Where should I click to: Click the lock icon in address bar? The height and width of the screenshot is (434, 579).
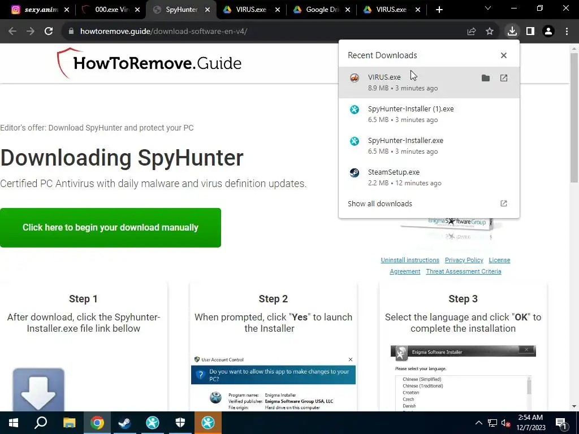[71, 32]
